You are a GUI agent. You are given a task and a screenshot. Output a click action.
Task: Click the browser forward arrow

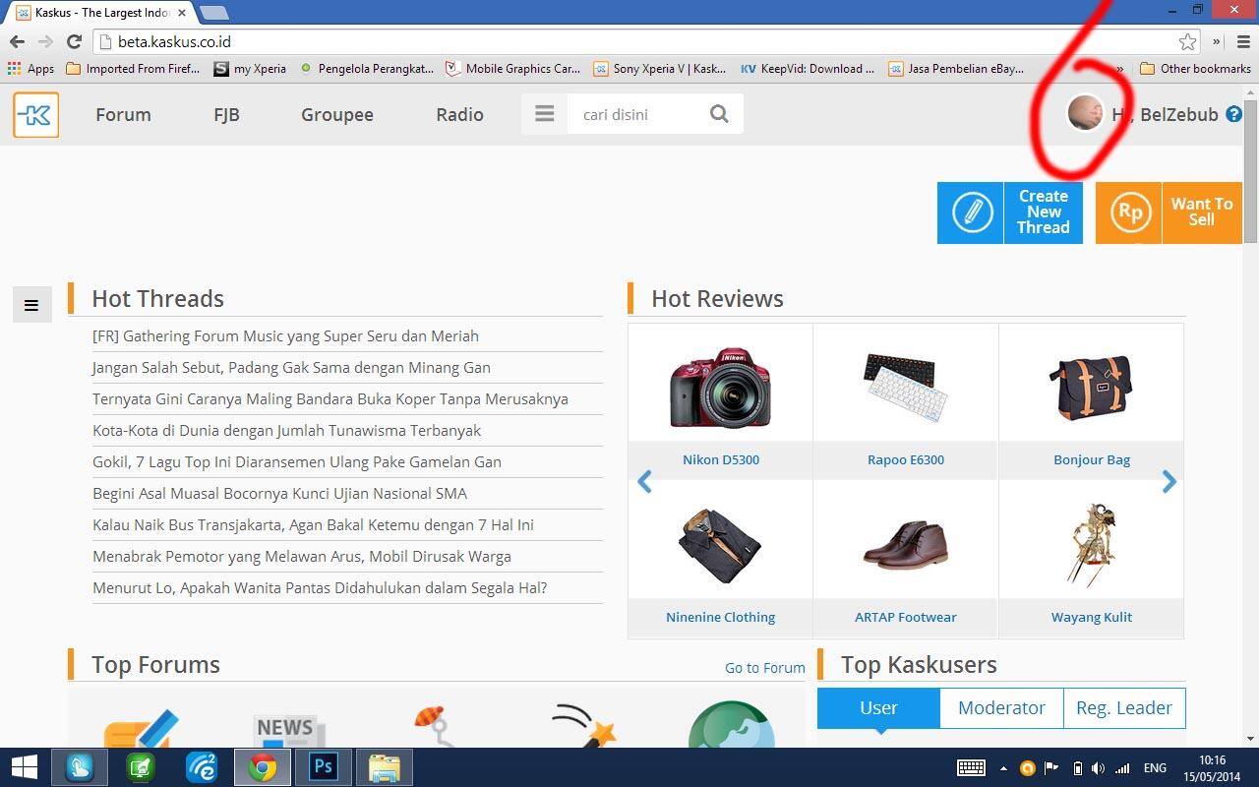(x=45, y=41)
